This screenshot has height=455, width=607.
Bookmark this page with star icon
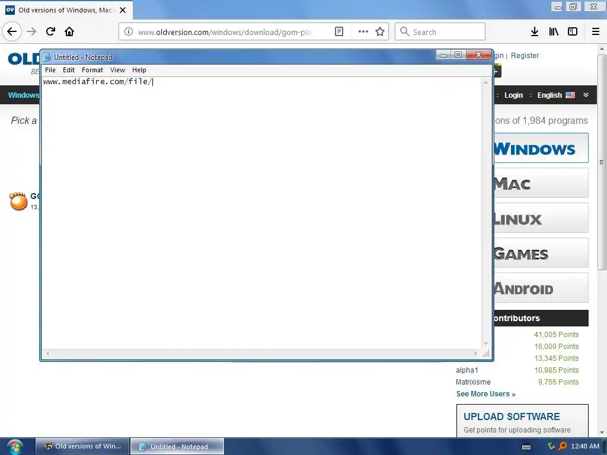pos(380,32)
